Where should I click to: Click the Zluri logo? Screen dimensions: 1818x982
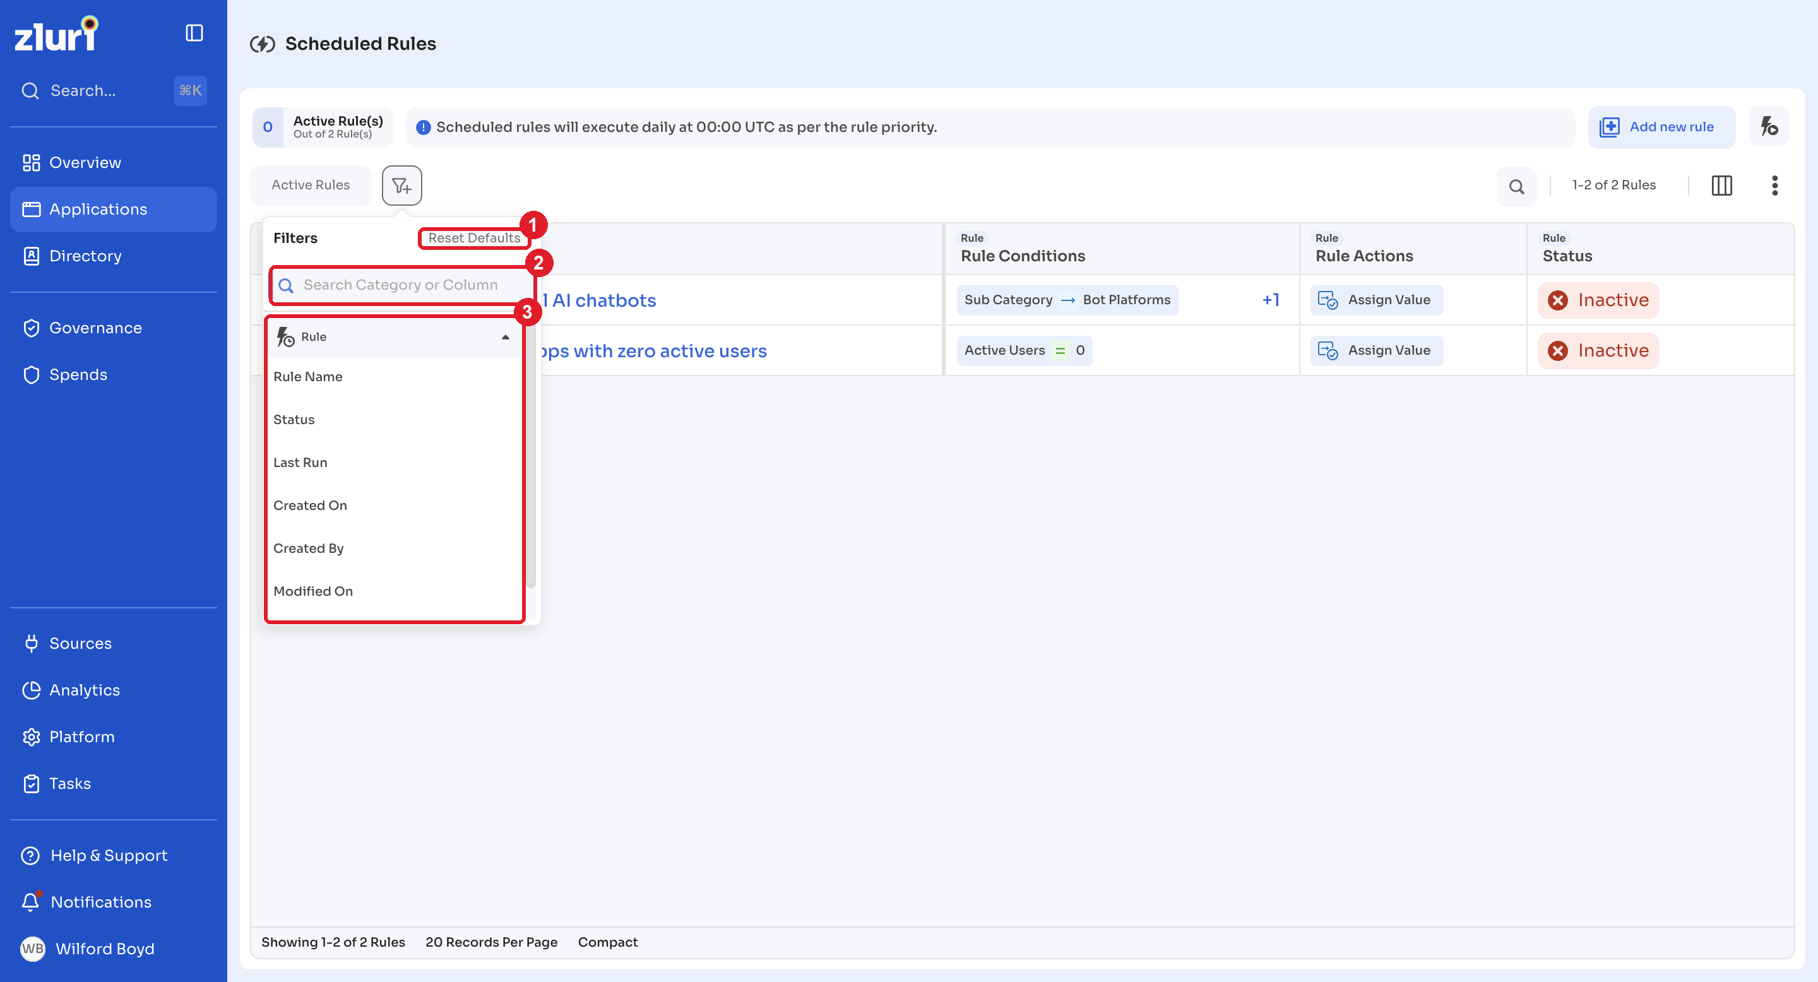point(56,34)
